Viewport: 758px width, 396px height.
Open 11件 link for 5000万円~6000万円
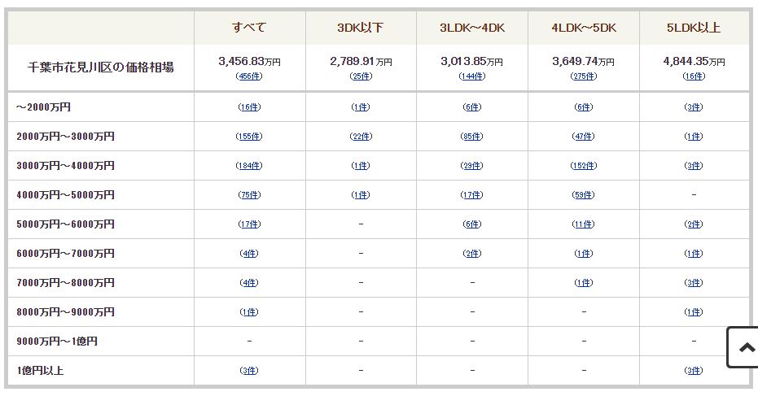click(584, 224)
